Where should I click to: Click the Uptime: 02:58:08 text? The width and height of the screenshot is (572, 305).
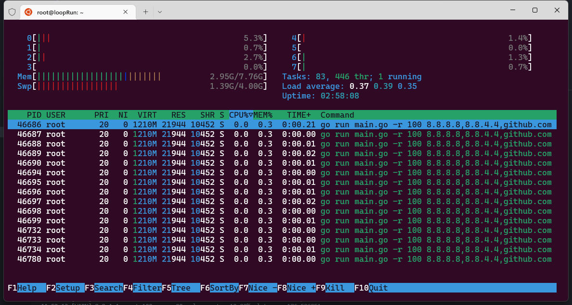tap(320, 96)
